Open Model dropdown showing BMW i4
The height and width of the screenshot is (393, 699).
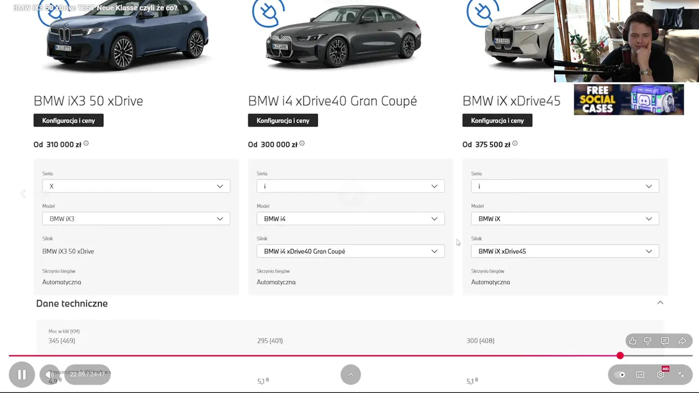pyautogui.click(x=351, y=218)
